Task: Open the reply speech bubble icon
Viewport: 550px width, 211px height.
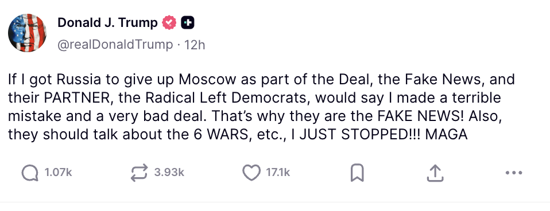Action: tap(30, 173)
